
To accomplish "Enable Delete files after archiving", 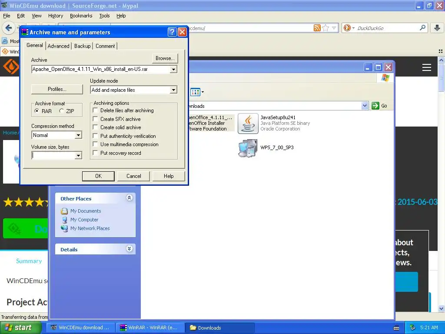I will pos(95,110).
